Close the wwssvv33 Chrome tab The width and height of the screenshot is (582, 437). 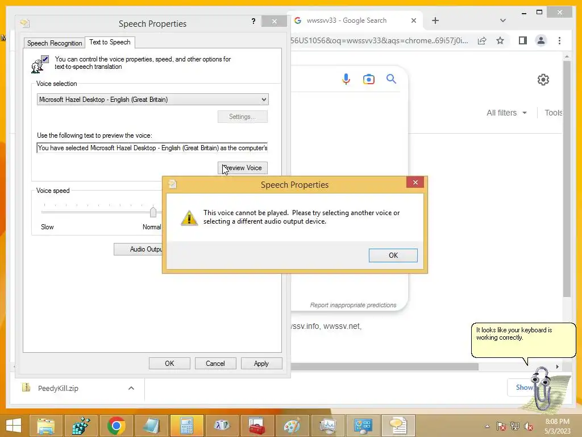pos(414,21)
